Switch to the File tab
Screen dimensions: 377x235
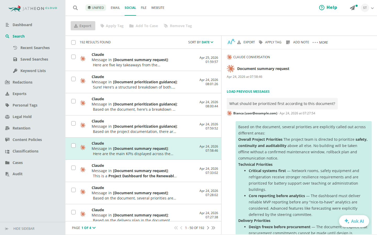143,8
